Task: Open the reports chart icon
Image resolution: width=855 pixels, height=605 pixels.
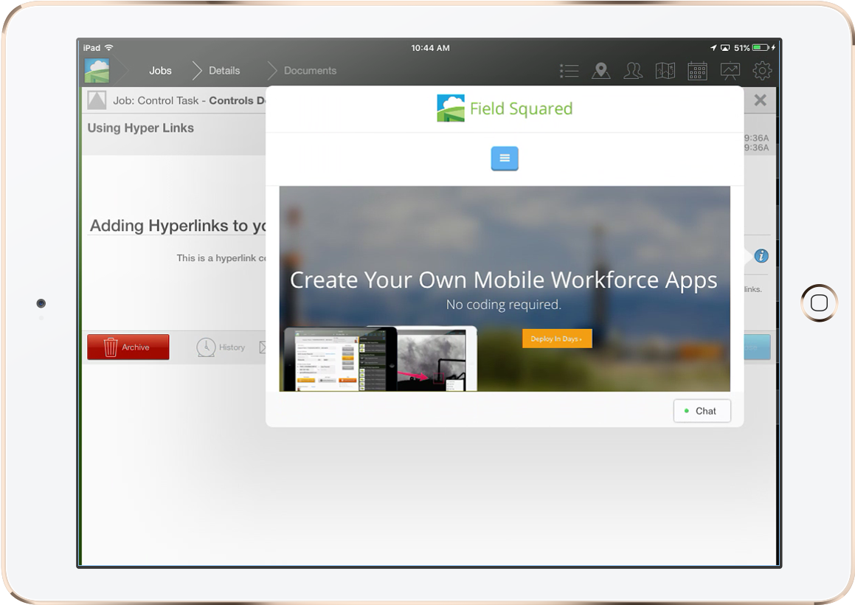Action: pos(730,71)
